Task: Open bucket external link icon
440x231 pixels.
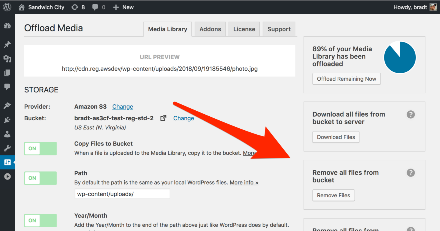Action: (163, 118)
